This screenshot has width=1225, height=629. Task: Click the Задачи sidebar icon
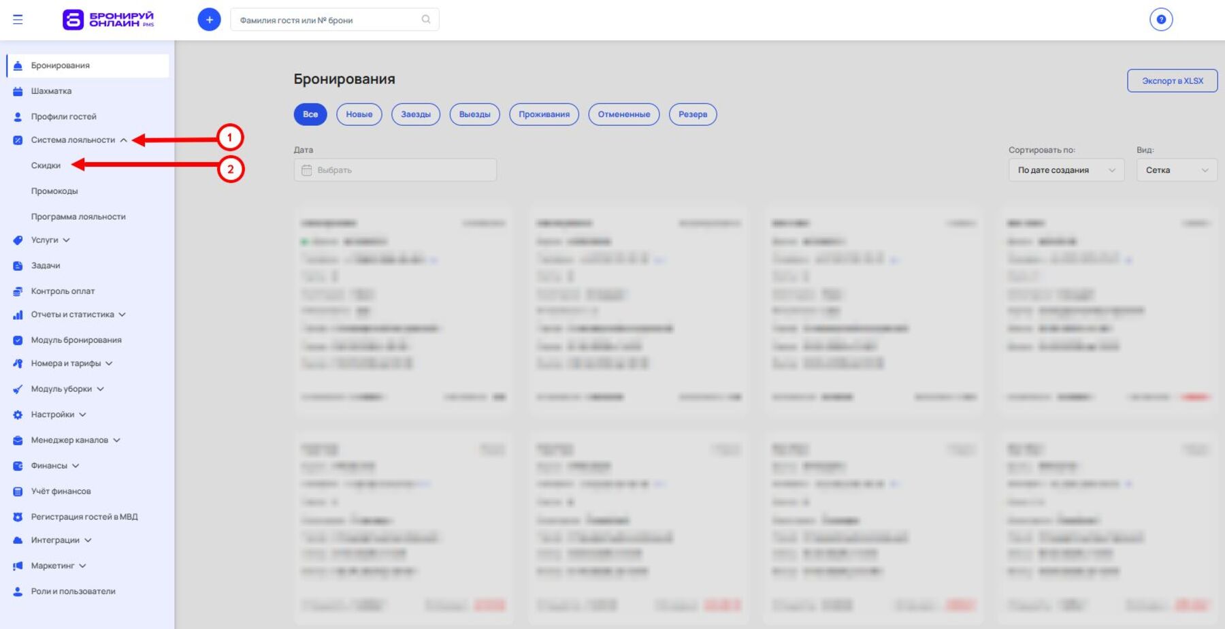[18, 266]
